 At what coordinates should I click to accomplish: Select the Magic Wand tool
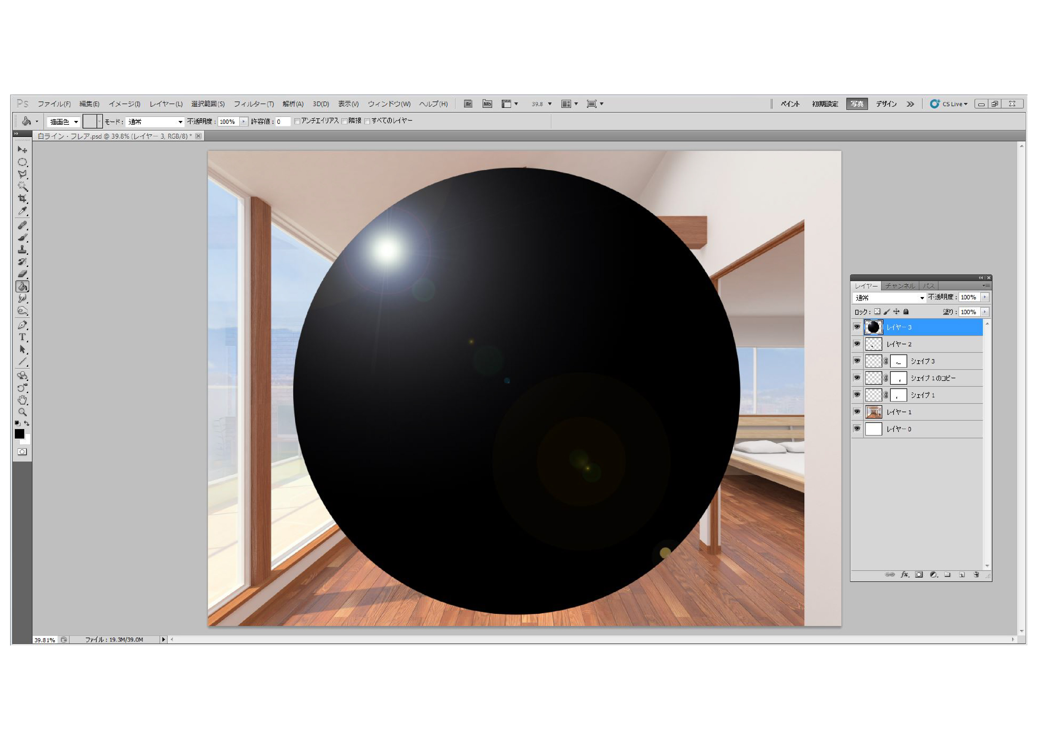coord(22,186)
